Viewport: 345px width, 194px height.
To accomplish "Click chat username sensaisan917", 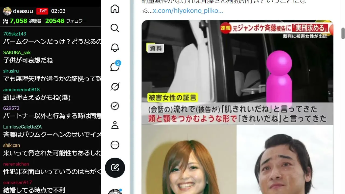I will pos(18,182).
